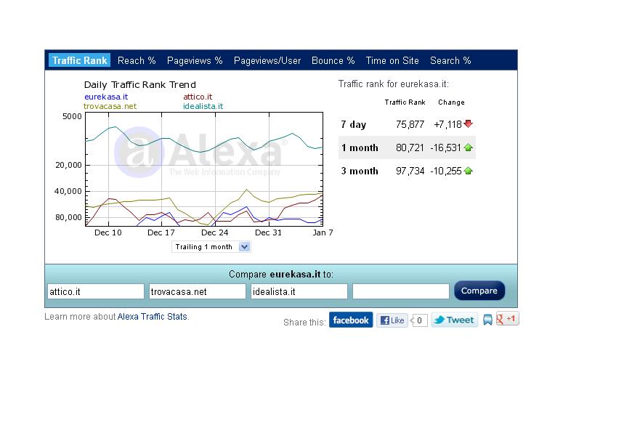This screenshot has width=624, height=433.
Task: Click the 'Compare eurekasa.it to:' label
Action: coord(281,274)
